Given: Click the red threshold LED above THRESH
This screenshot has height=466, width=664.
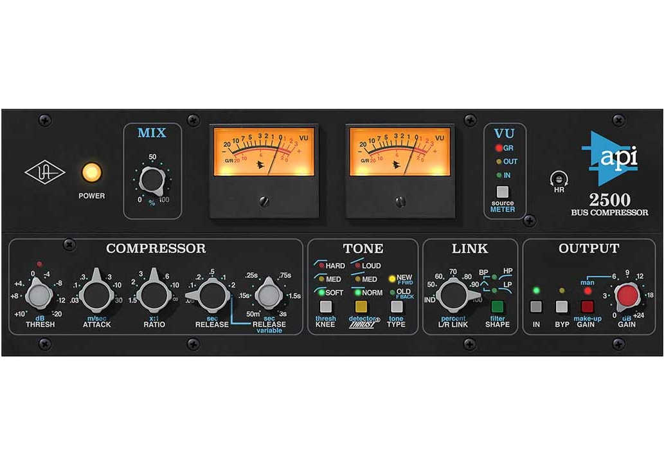Looking at the screenshot, I should coord(39,264).
